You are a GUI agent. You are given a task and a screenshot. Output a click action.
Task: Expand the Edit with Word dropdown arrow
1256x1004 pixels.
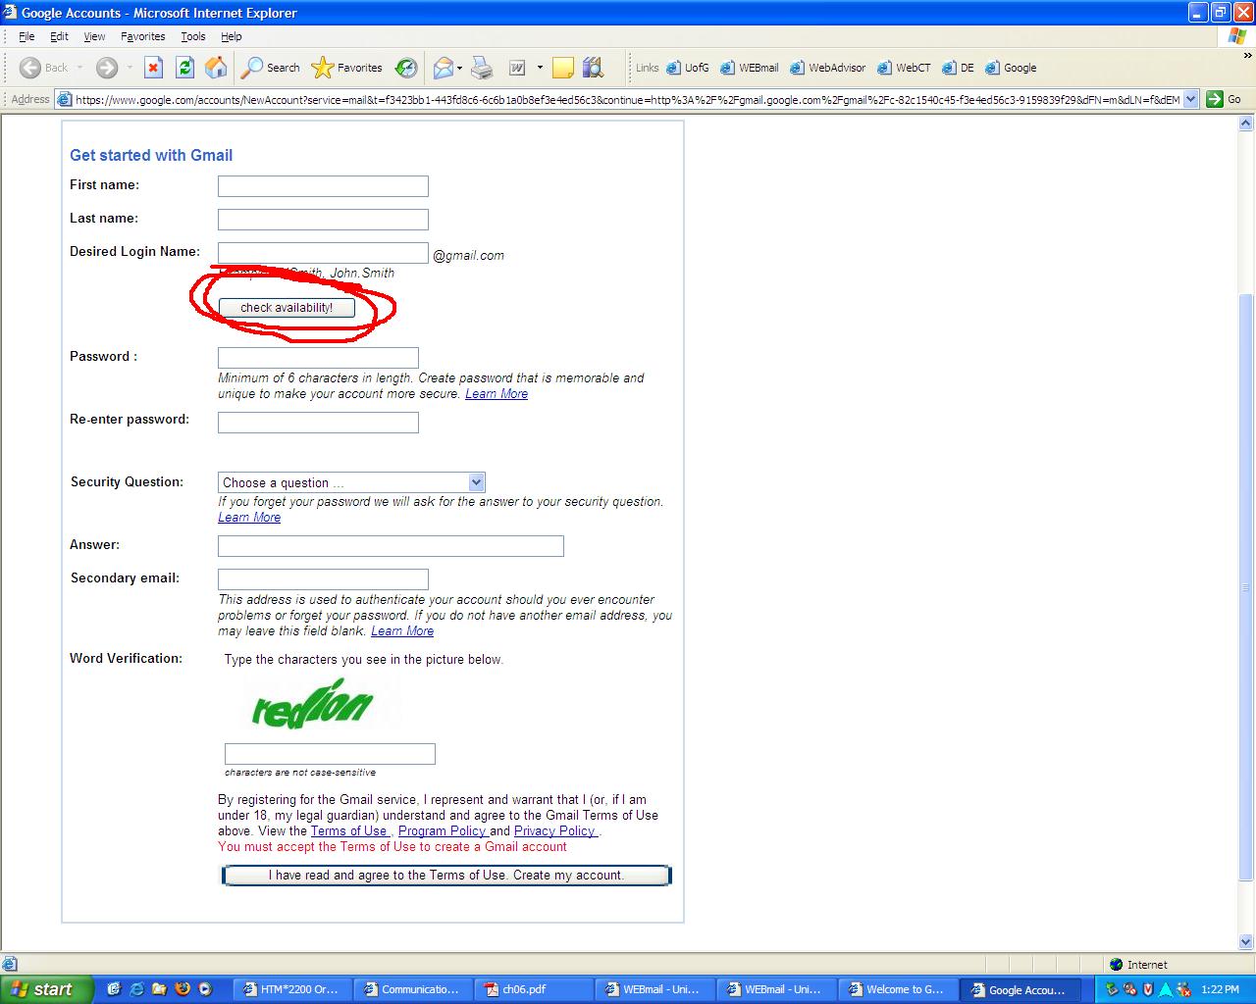coord(540,68)
